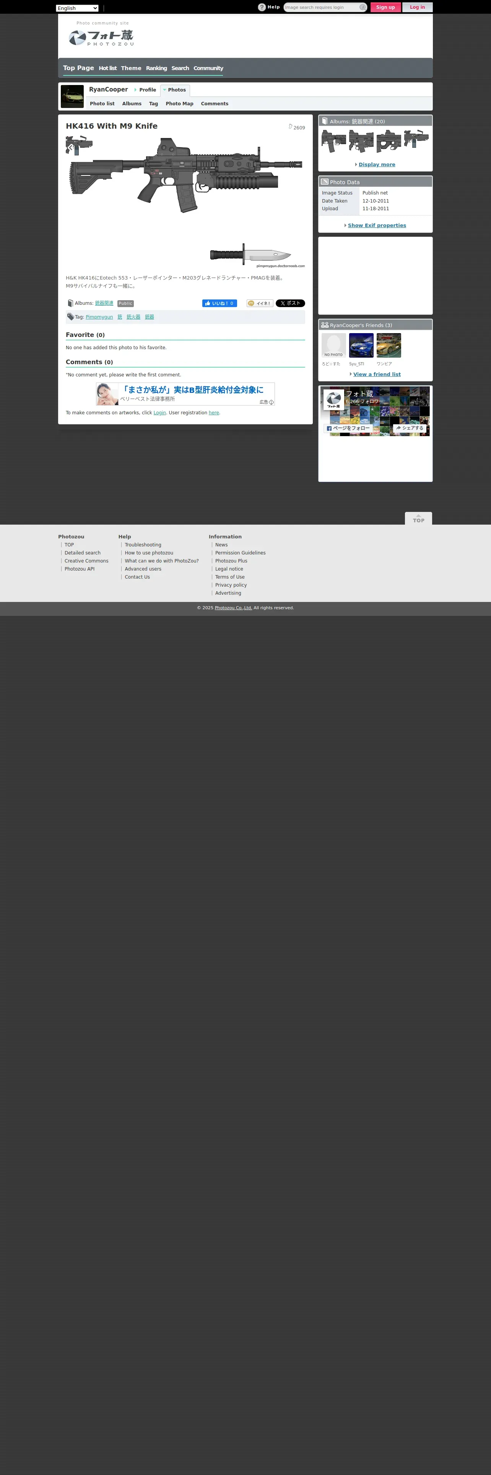
Task: Open friend ワンビア's gold car avatar
Action: (x=389, y=345)
